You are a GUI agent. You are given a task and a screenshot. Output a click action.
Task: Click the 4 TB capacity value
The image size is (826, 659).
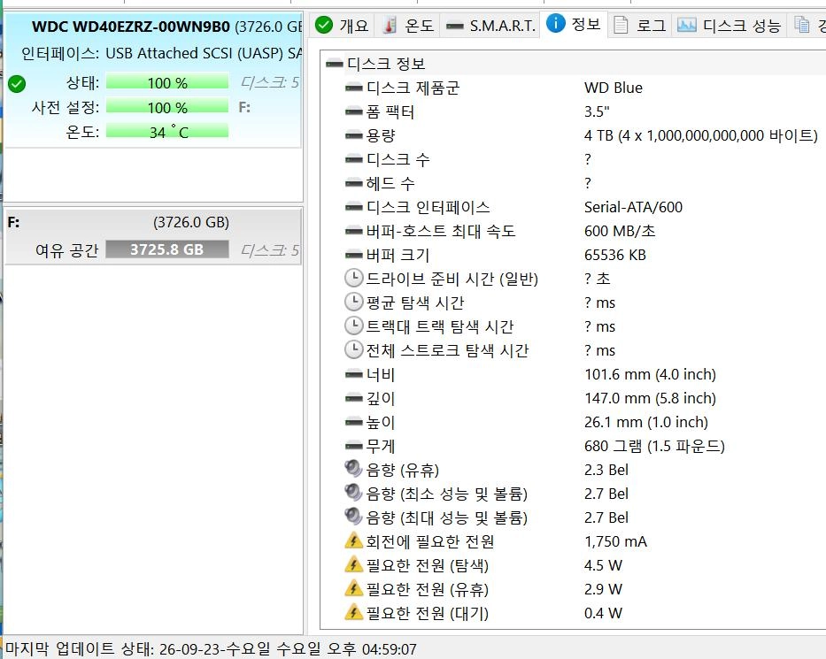click(700, 136)
